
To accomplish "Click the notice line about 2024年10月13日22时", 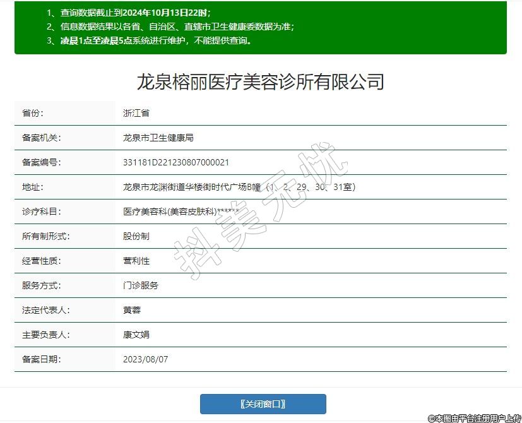I will [129, 13].
